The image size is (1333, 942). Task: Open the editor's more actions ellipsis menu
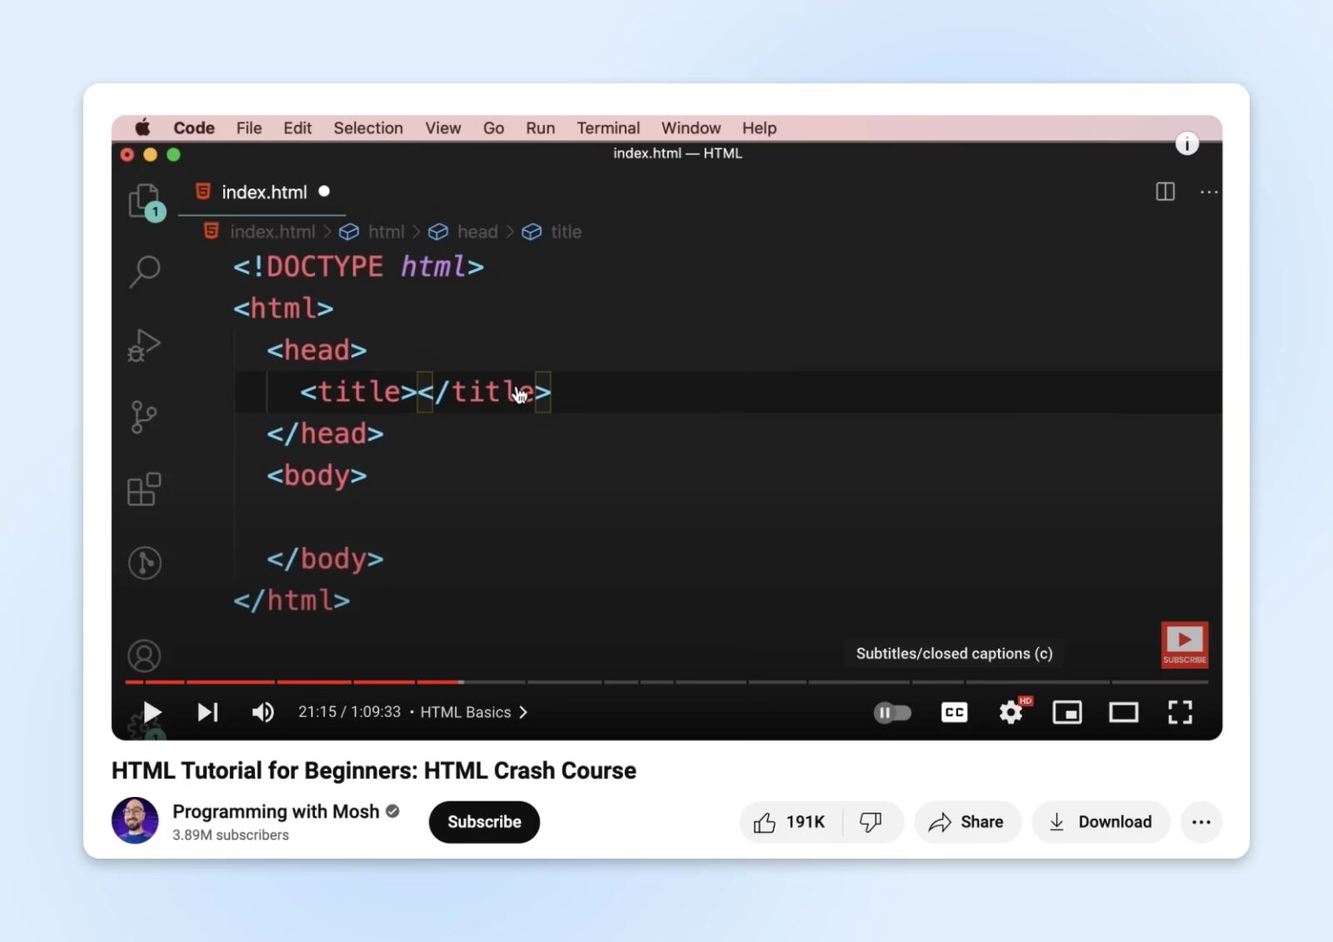coord(1209,192)
